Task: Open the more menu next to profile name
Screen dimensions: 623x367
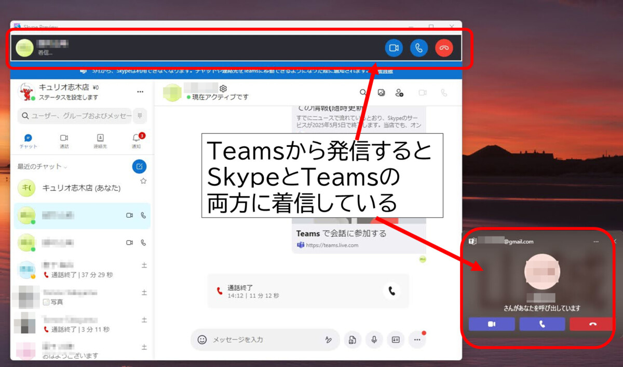Action: (x=140, y=92)
